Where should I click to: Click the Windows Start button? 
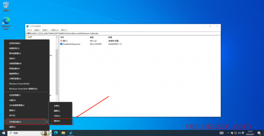4,133
